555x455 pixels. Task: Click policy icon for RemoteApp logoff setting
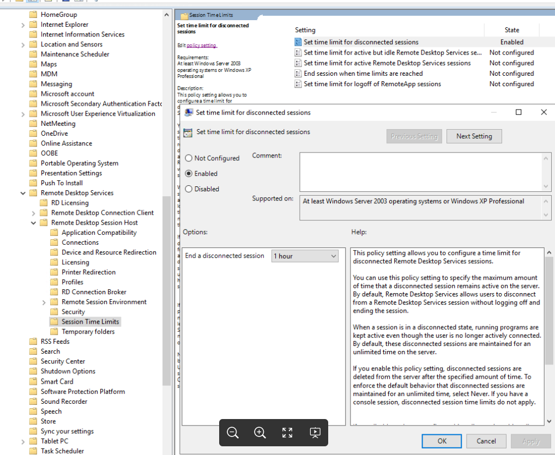point(298,84)
